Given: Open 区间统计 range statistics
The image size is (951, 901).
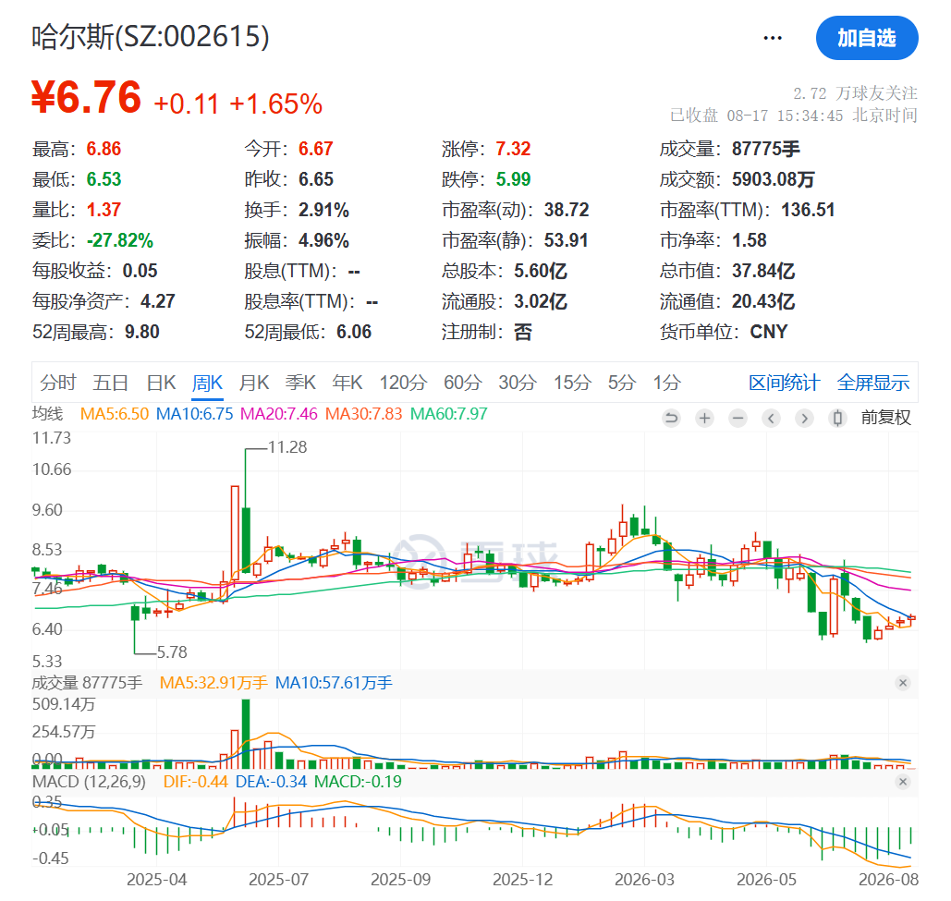Looking at the screenshot, I should (785, 384).
